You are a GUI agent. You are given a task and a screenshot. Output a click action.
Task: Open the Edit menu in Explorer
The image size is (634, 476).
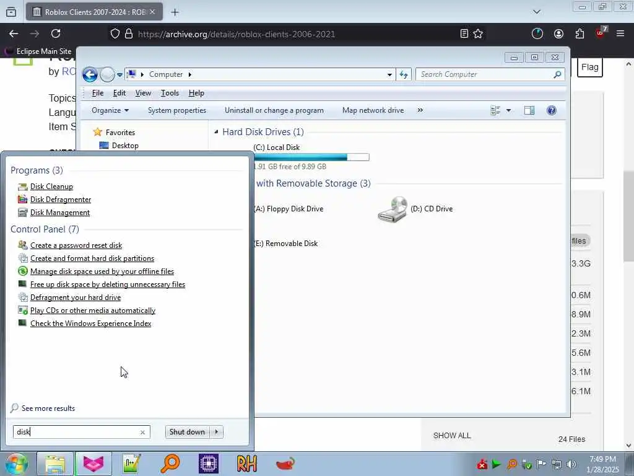[x=119, y=93]
